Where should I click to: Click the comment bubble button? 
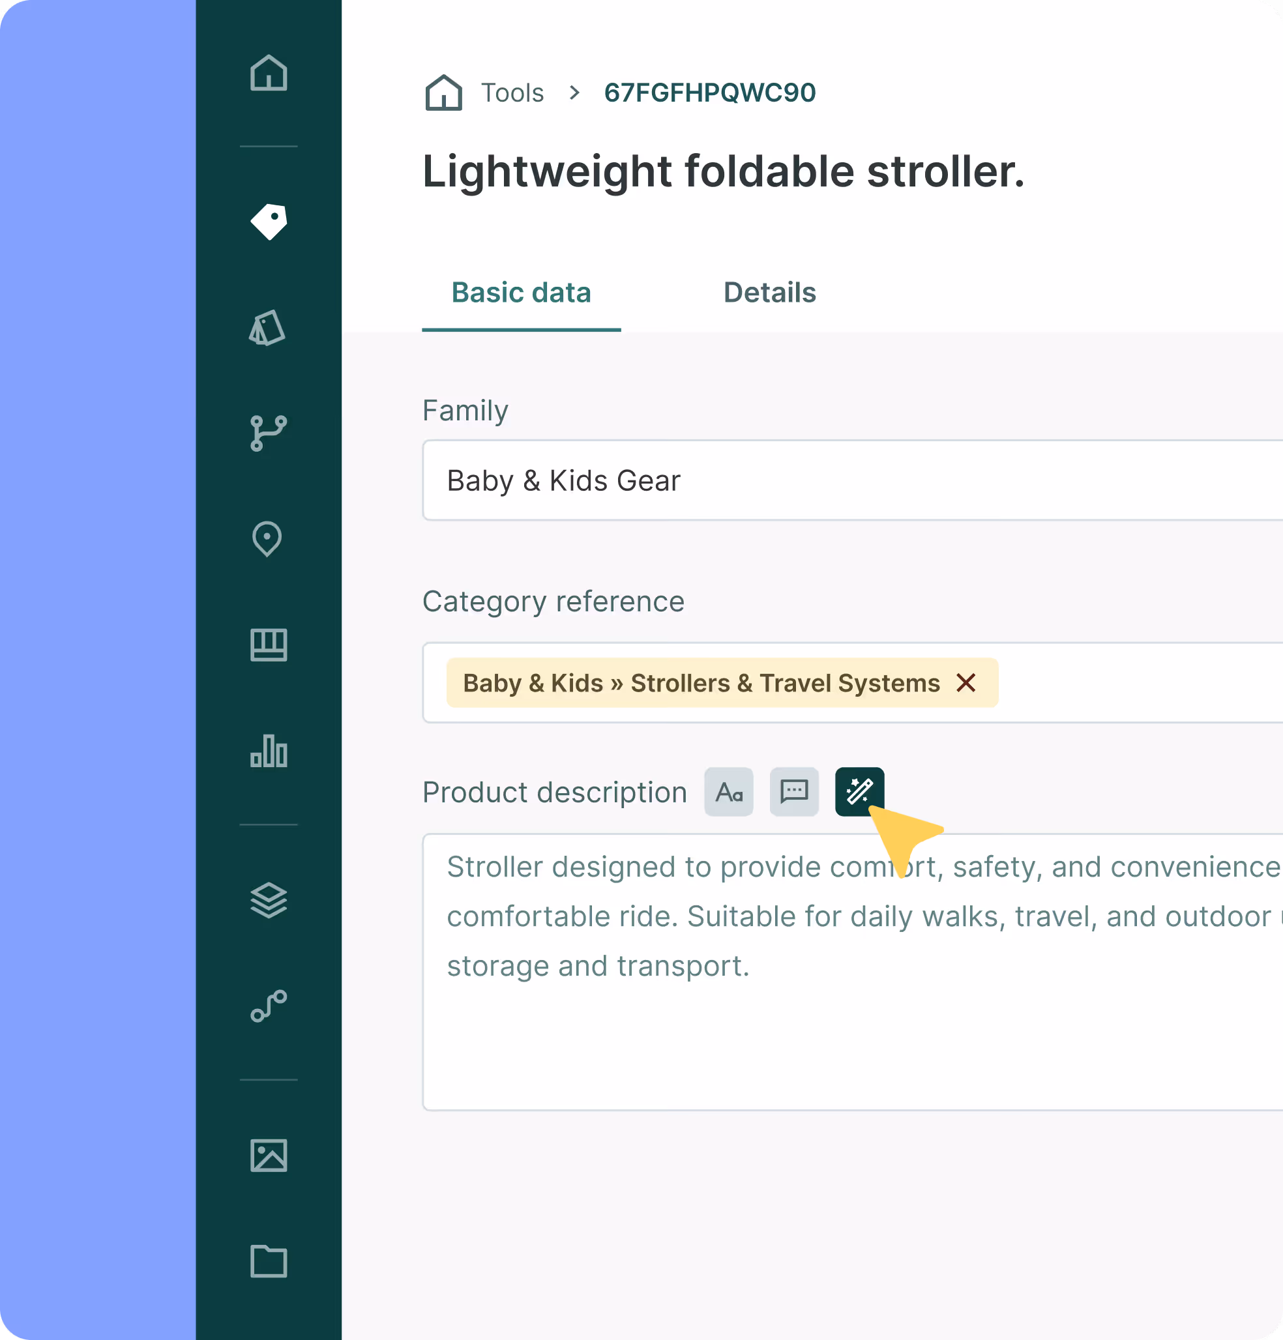(794, 792)
